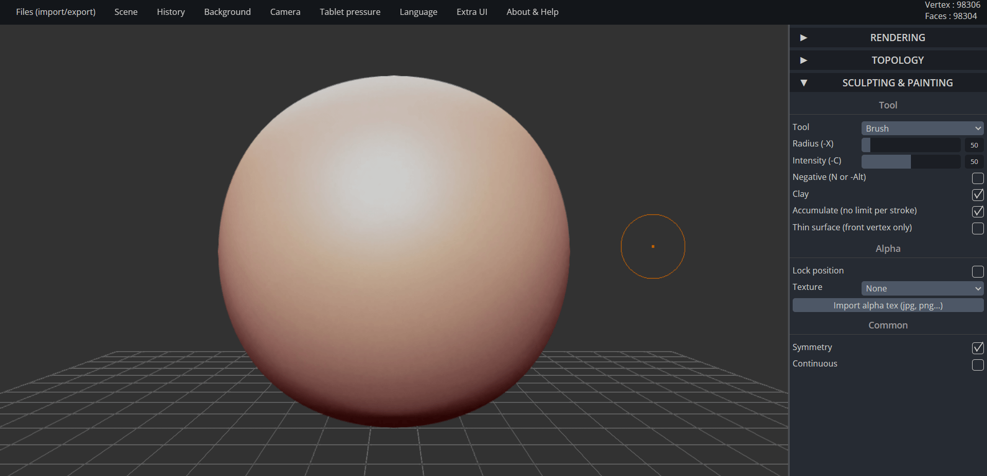Open the Files (import/export) menu
The height and width of the screenshot is (476, 987).
tap(56, 12)
